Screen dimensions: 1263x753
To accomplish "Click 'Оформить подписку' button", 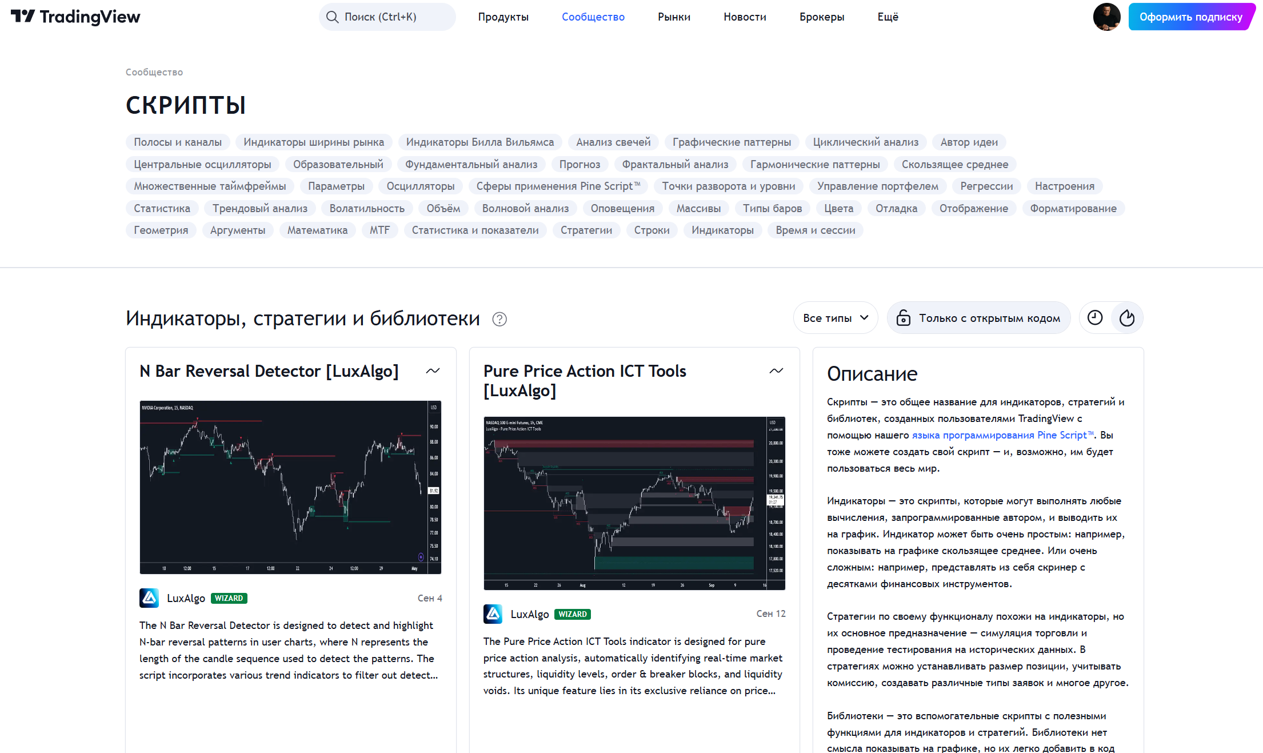I will (x=1191, y=17).
